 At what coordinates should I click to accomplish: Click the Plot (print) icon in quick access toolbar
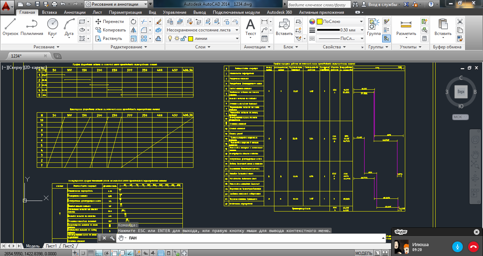click(54, 4)
